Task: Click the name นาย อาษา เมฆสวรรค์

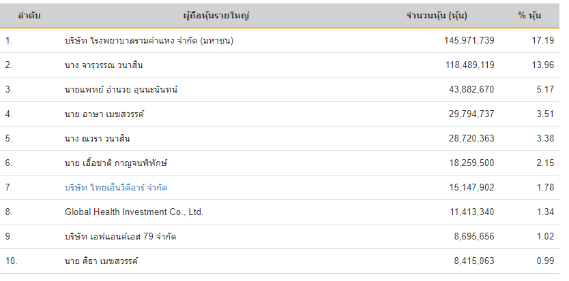Action: (x=104, y=114)
